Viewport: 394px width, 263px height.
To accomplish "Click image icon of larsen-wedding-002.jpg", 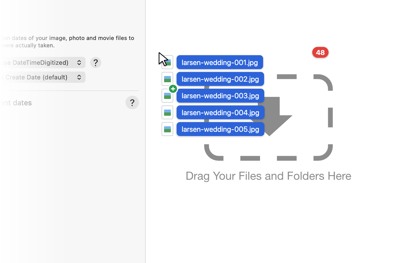I will (167, 79).
